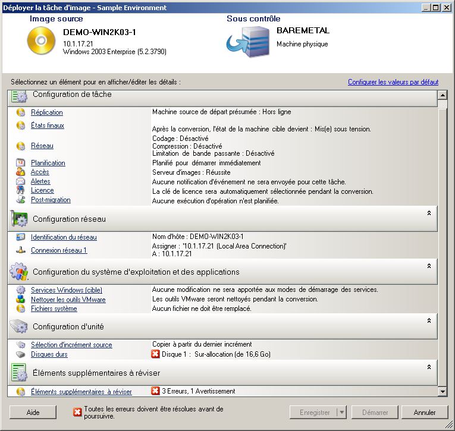
Task: Collapse Éléments supplémentaires à réviser section
Action: pos(428,367)
